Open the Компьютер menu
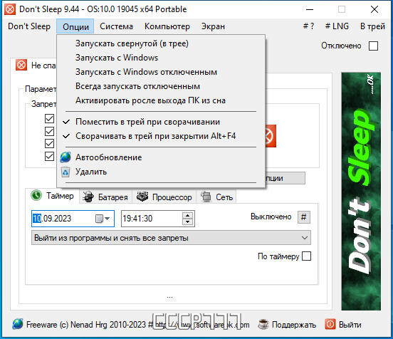Screen dimensions: 393x339 167,26
